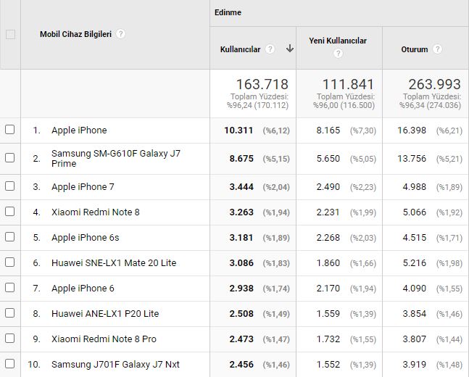Click Huawei ANE-LX1 P20 Lite link
Screen dimensions: 469x377
105,313
